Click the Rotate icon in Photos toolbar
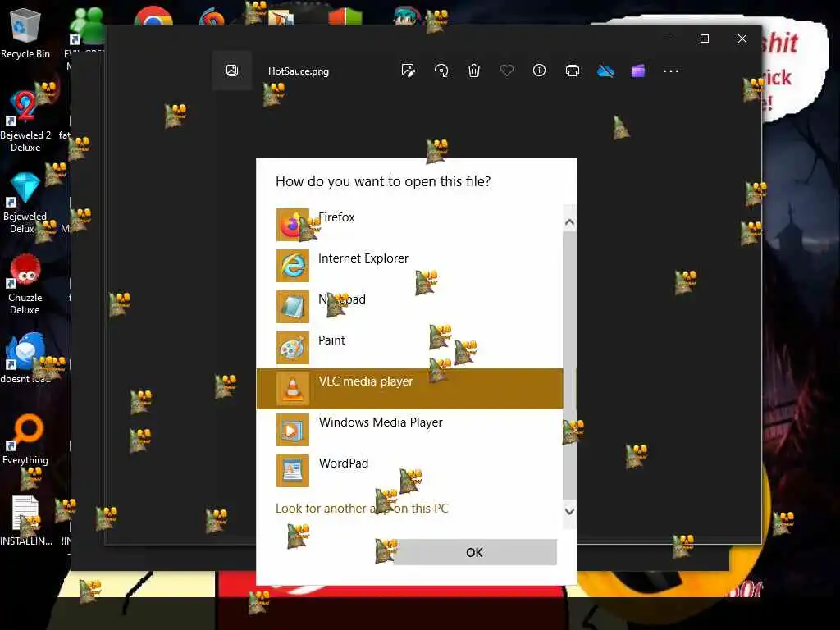840x630 pixels. 441,71
